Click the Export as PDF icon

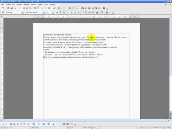point(24,8)
